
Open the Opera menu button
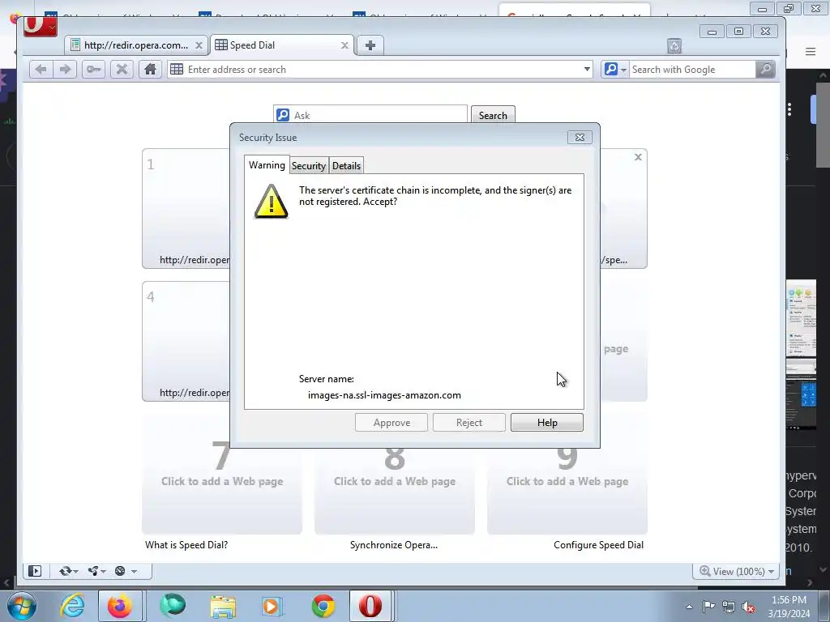click(41, 26)
